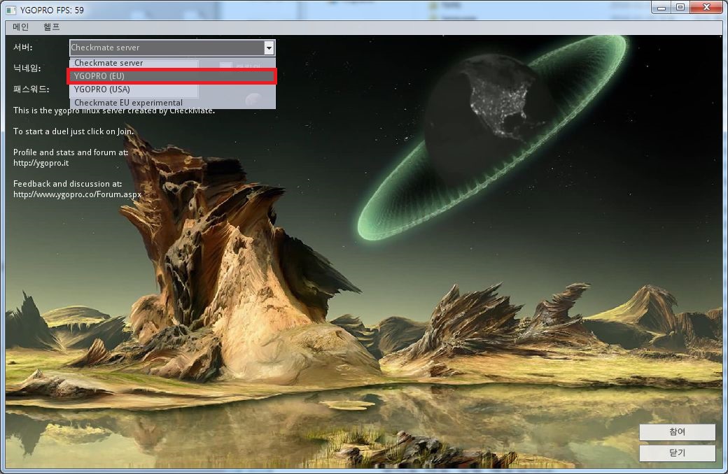728x474 pixels.
Task: Minimize the YGOPRO window
Action: tap(661, 8)
